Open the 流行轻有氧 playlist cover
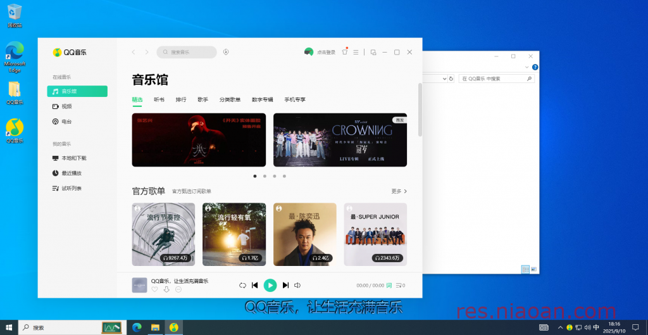Image resolution: width=648 pixels, height=335 pixels. [234, 234]
